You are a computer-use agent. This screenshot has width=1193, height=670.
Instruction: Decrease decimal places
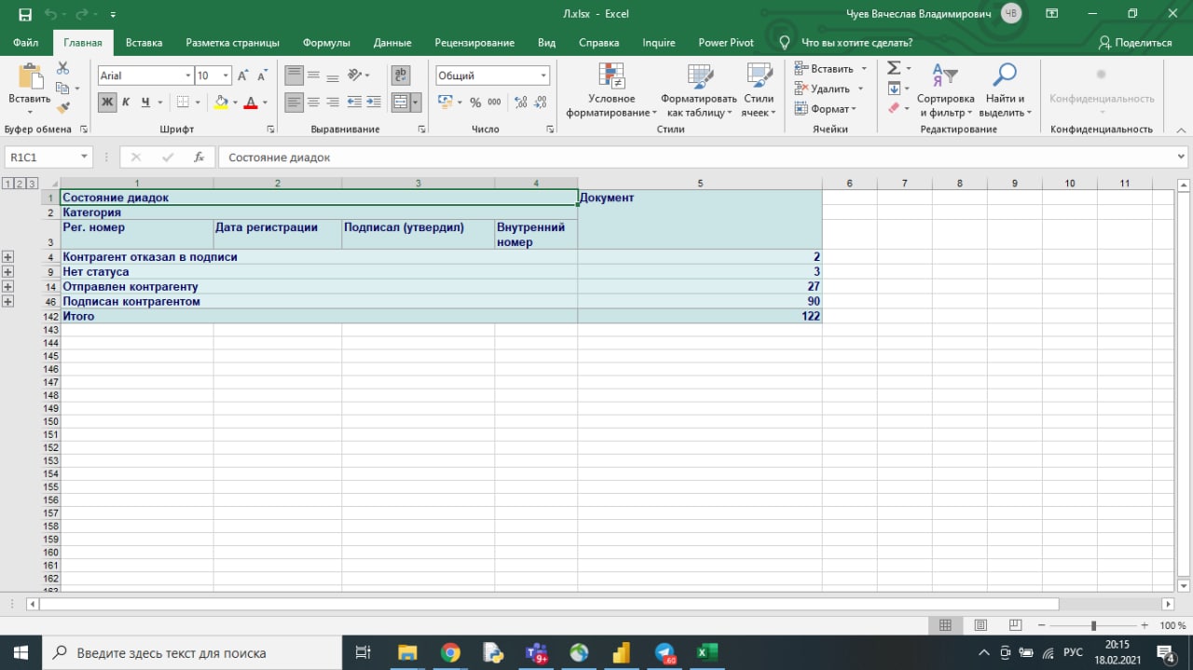point(540,102)
